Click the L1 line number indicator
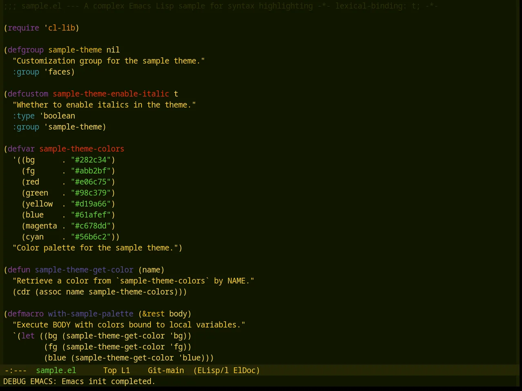 (126, 370)
